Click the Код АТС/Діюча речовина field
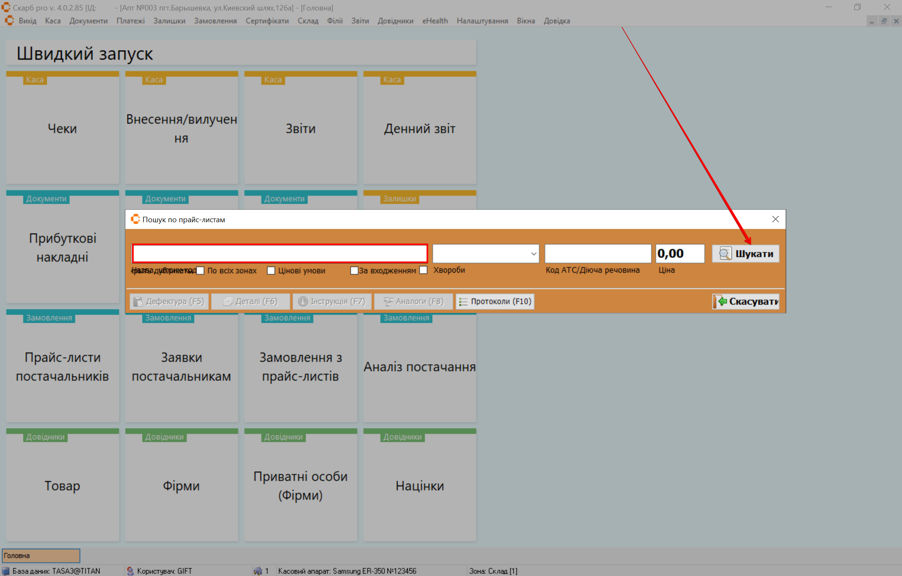This screenshot has width=902, height=576. [x=597, y=254]
